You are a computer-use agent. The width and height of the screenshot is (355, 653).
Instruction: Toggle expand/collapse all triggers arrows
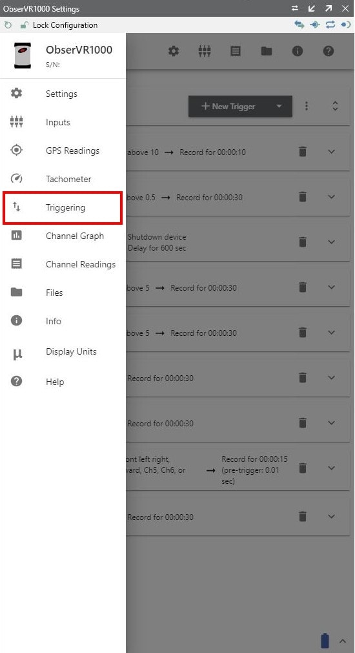coord(335,106)
